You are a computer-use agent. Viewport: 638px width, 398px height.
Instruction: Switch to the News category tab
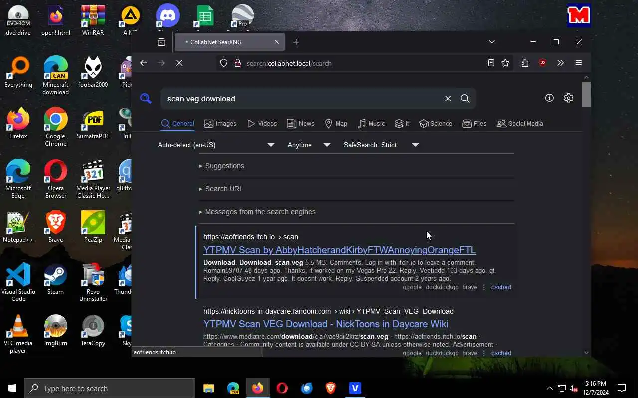[x=300, y=124]
